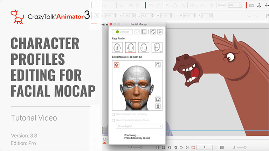Screen dimensions: 269x151
Task: Click the forehead region on the head model
Action: [137, 73]
